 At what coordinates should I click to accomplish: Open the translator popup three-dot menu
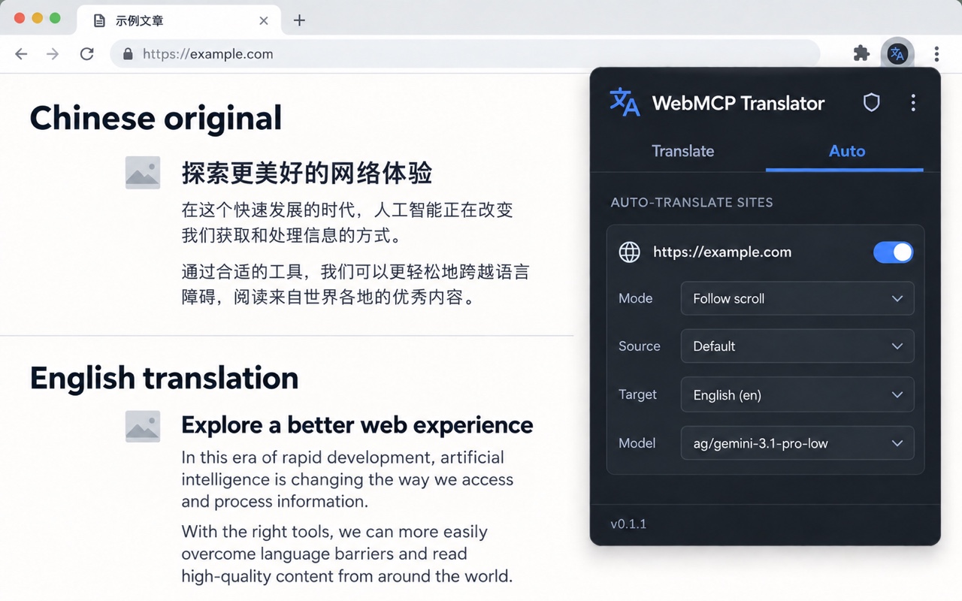click(913, 103)
